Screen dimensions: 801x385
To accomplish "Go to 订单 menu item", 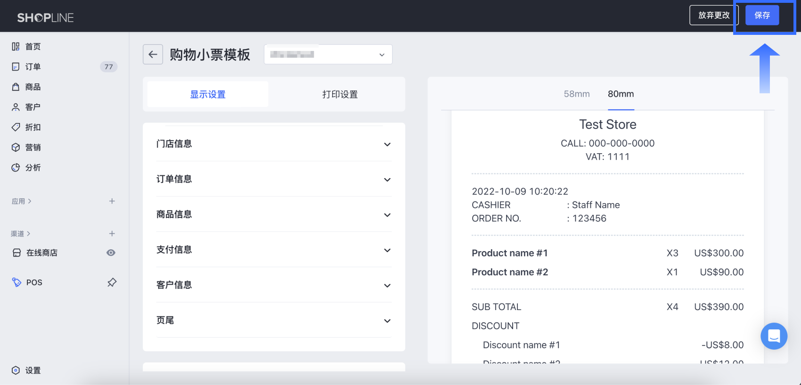I will 33,66.
